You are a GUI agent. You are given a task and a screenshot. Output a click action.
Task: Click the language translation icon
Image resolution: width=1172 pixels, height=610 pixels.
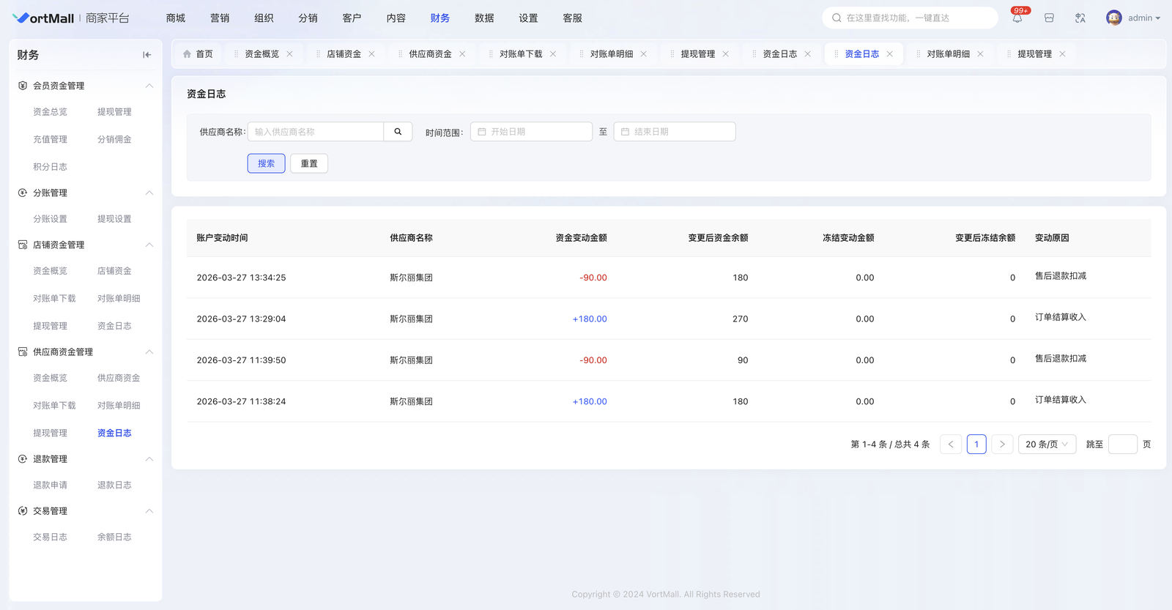1080,18
